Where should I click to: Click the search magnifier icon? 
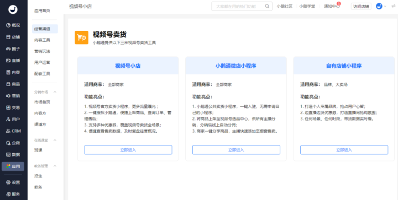(267, 6)
